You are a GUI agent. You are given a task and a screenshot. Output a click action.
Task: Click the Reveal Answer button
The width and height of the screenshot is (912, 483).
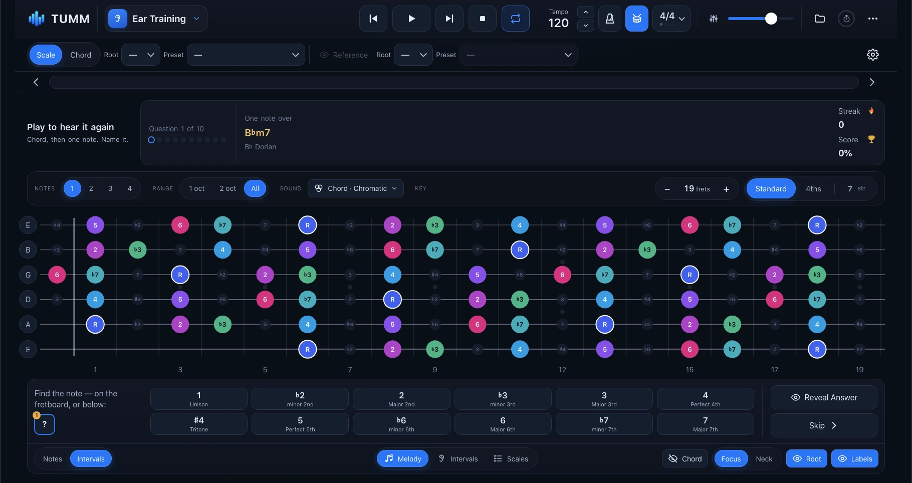click(x=824, y=397)
